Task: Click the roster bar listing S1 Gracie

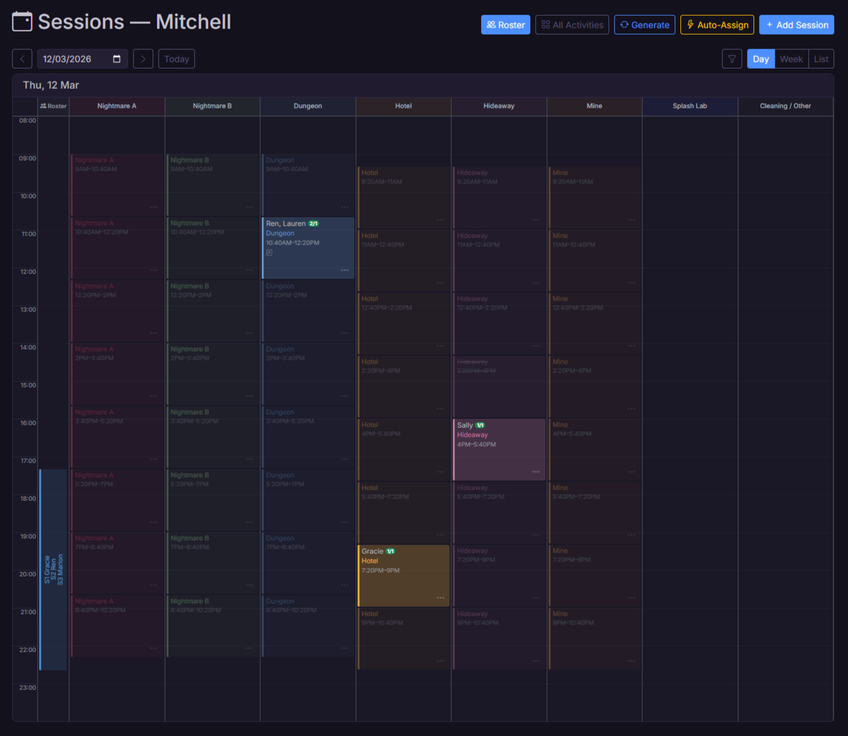Action: [x=53, y=567]
